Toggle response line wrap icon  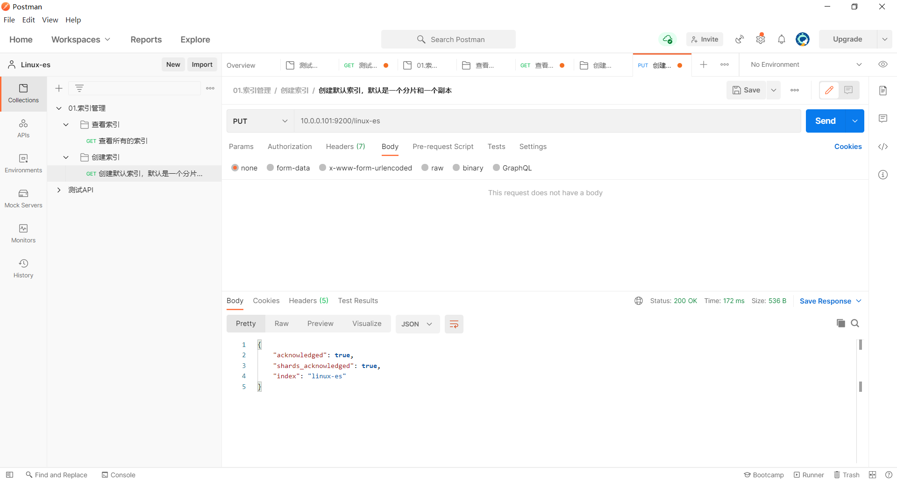click(x=454, y=324)
